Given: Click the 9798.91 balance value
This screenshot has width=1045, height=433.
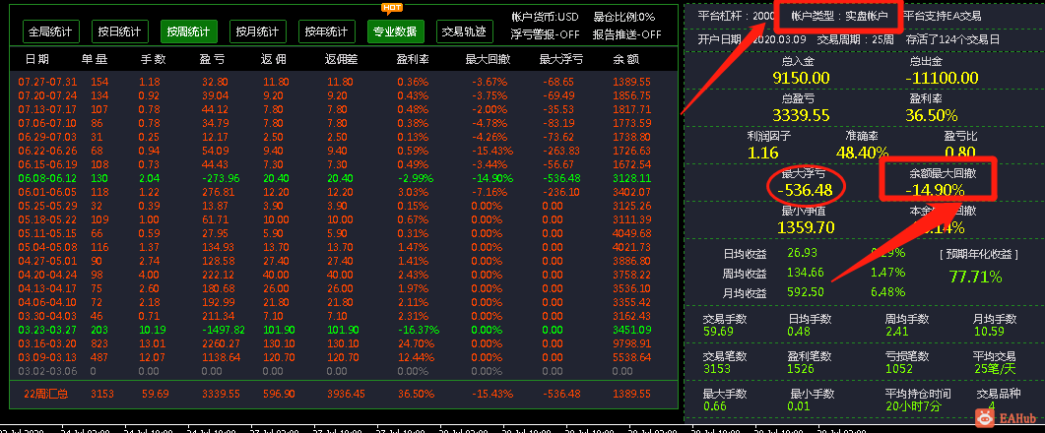Looking at the screenshot, I should coord(631,343).
